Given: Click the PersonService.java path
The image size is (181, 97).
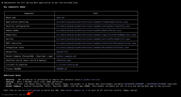Looking at the screenshot, I should [93, 39].
